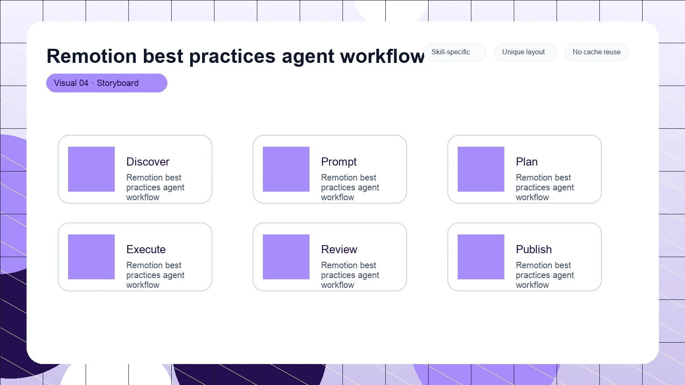Select description text in the Review card

[350, 275]
